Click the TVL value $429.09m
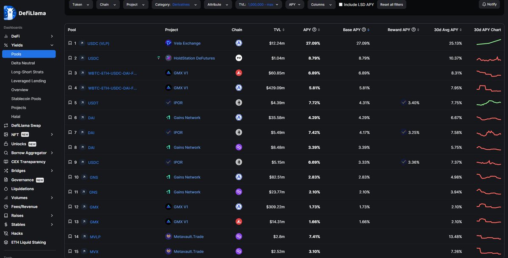508x258 pixels. coord(276,88)
